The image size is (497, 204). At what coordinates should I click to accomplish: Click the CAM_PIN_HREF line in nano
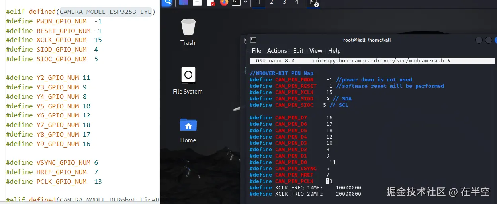(290, 175)
